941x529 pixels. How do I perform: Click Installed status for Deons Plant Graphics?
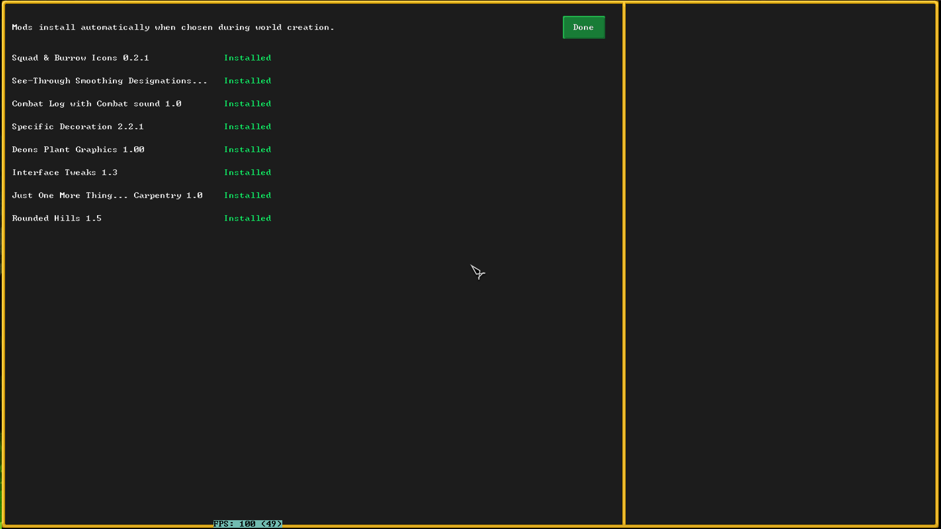tap(248, 149)
